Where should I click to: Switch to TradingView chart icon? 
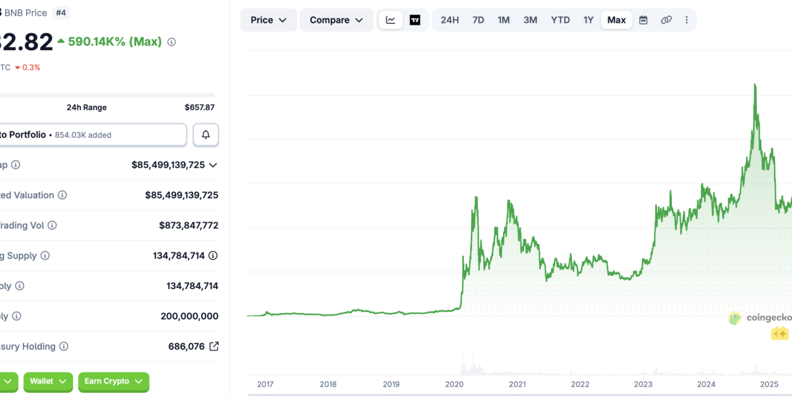click(415, 20)
